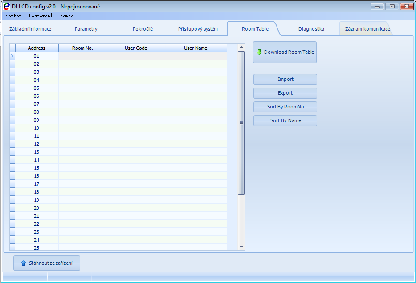Click the Room No. cell of address 01
Image resolution: width=416 pixels, height=283 pixels.
(83, 56)
